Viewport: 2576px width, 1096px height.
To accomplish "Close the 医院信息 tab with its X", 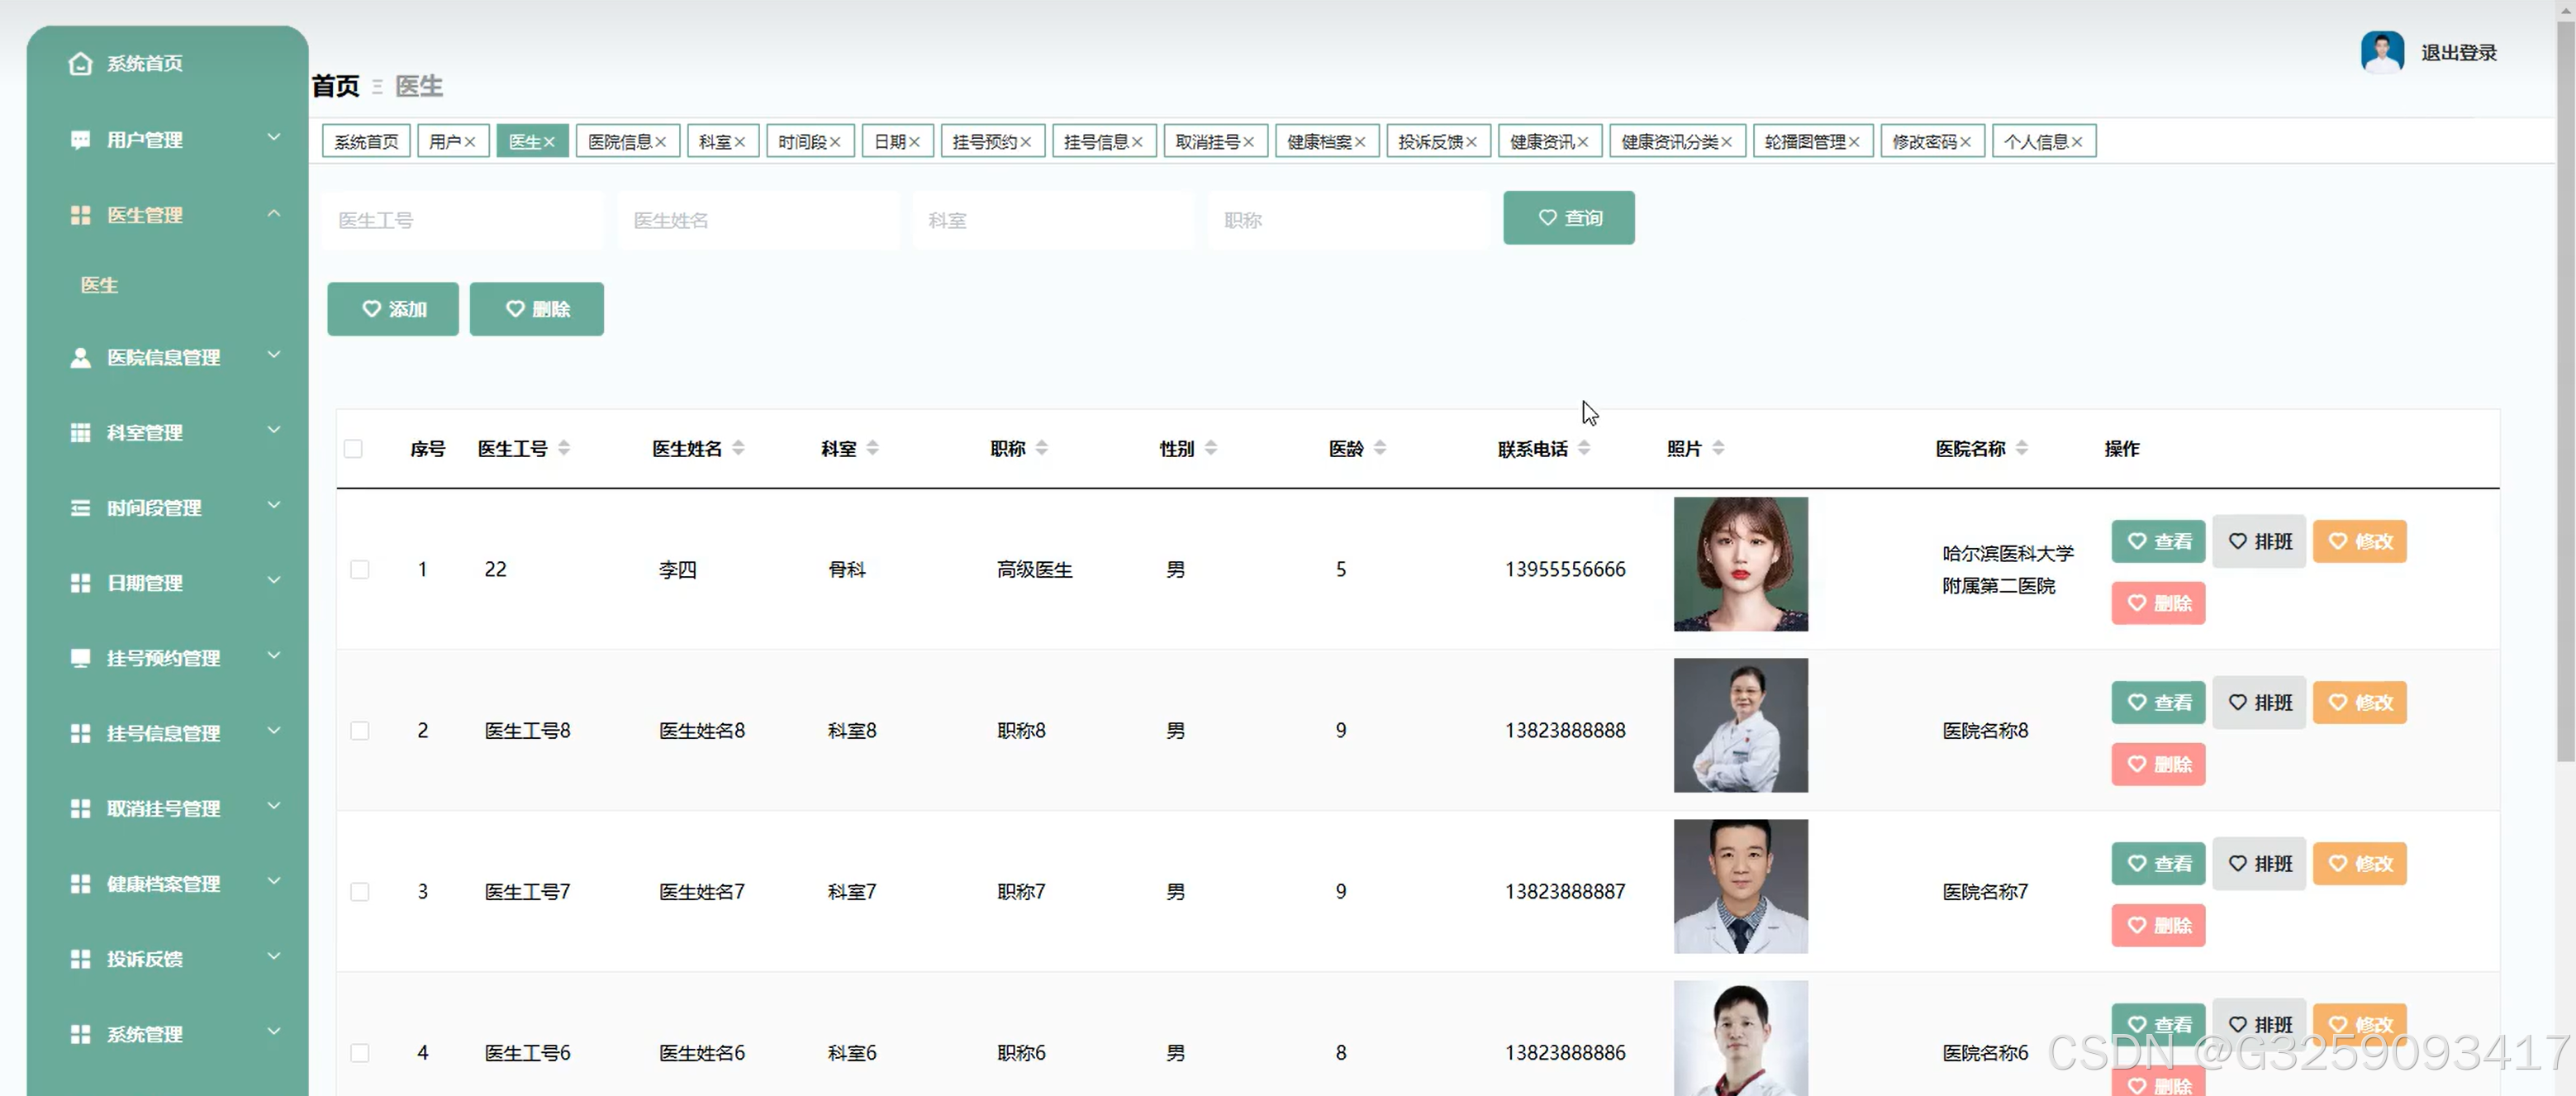I will click(660, 142).
